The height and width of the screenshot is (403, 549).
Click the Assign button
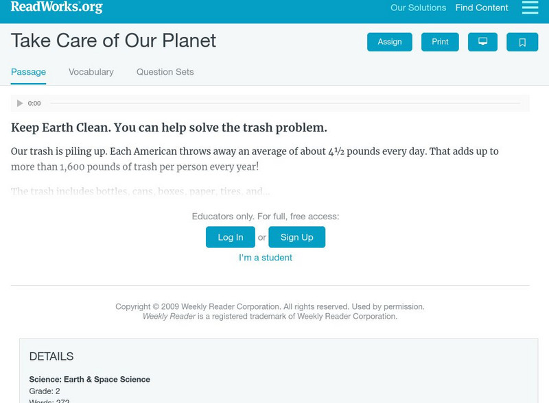tap(390, 42)
